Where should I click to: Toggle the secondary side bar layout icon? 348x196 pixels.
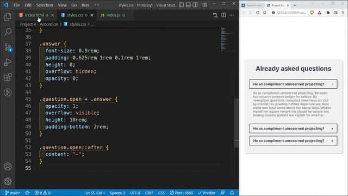pyautogui.click(x=195, y=5)
